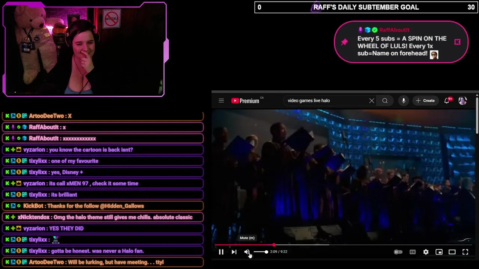
Task: Click the pin icon on the pinned message
Action: [x=344, y=42]
